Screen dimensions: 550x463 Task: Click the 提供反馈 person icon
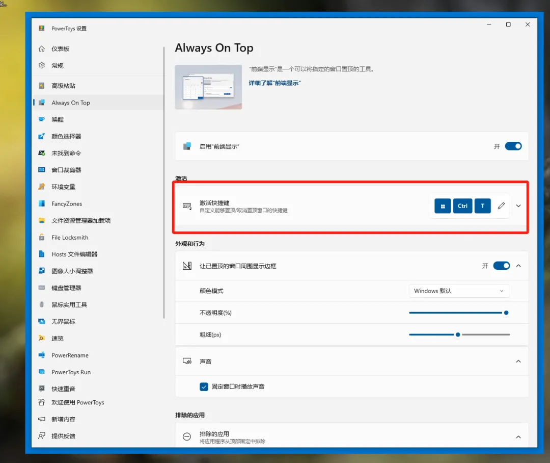(41, 436)
